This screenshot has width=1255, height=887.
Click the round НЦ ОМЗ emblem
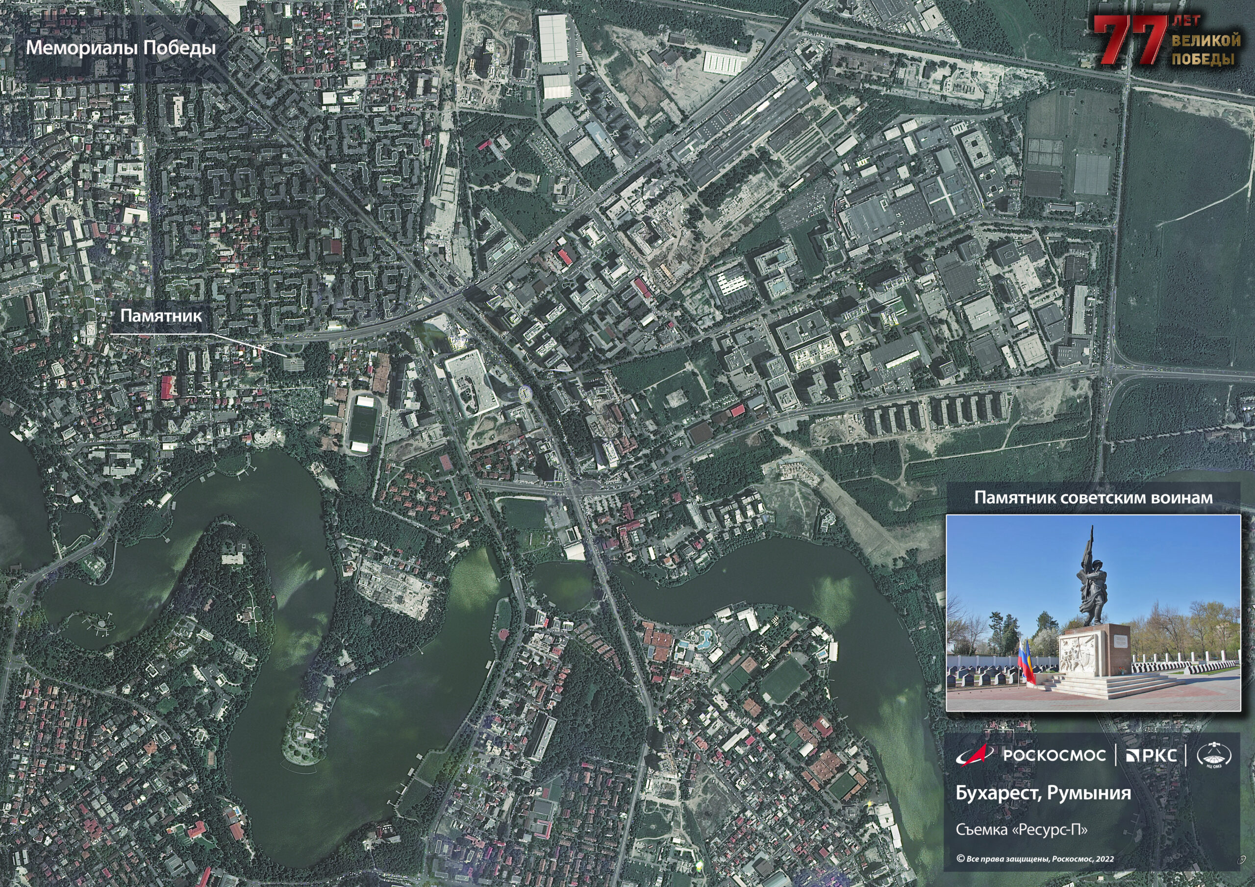coord(1214,756)
